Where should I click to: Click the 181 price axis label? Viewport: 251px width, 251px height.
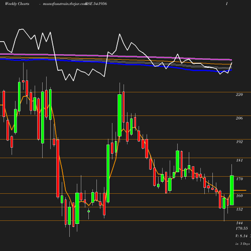239,160
